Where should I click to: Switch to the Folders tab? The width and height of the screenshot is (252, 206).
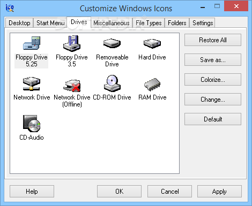(x=177, y=23)
